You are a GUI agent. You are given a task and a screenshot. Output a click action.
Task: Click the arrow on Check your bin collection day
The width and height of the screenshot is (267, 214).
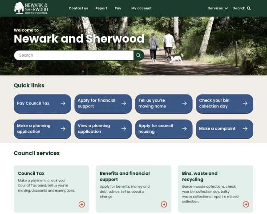[245, 103]
